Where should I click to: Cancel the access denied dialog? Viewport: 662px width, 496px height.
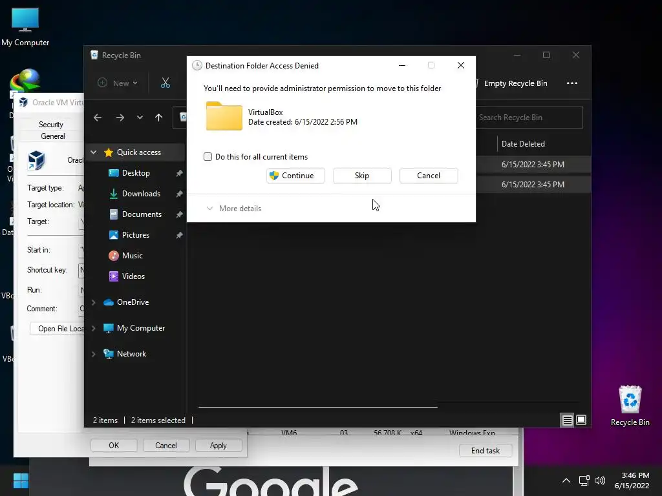coord(429,176)
